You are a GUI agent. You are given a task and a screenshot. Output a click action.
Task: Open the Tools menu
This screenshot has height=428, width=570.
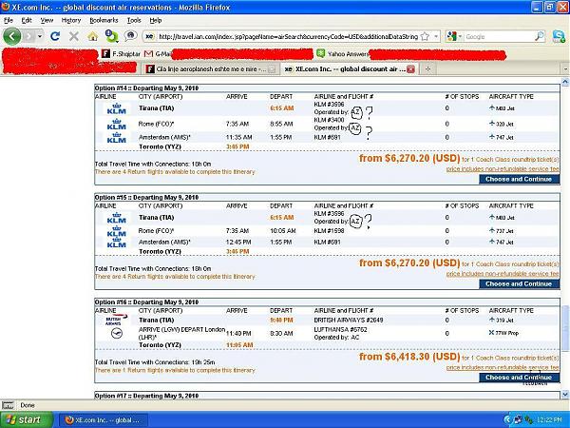tap(134, 20)
